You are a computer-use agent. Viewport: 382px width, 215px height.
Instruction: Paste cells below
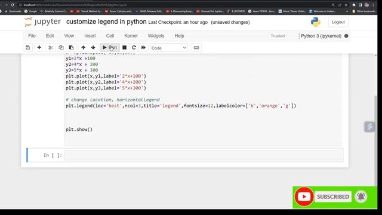click(x=71, y=48)
